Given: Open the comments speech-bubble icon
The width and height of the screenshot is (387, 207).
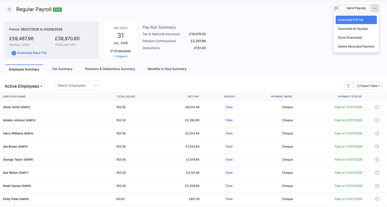Looking at the screenshot, I should (336, 8).
